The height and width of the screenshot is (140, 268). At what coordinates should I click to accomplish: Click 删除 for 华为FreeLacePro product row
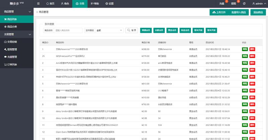coord(252,56)
